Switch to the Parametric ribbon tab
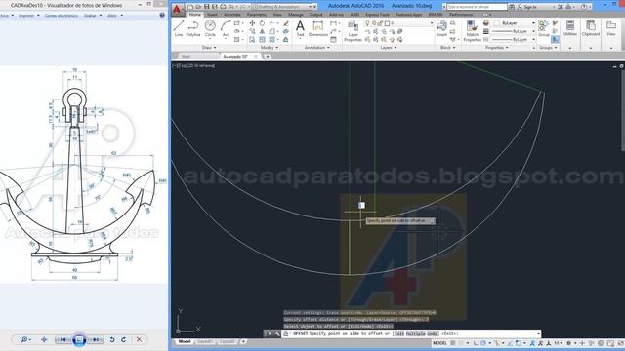The height and width of the screenshot is (351, 625). [257, 15]
